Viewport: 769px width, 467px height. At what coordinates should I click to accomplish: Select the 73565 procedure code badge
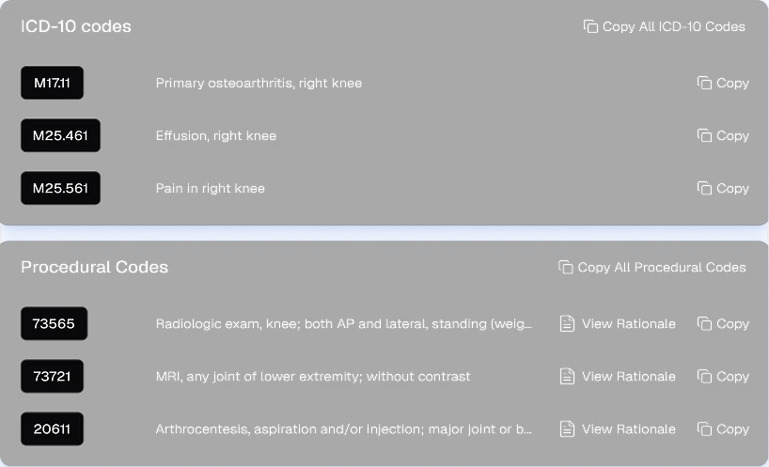click(54, 323)
